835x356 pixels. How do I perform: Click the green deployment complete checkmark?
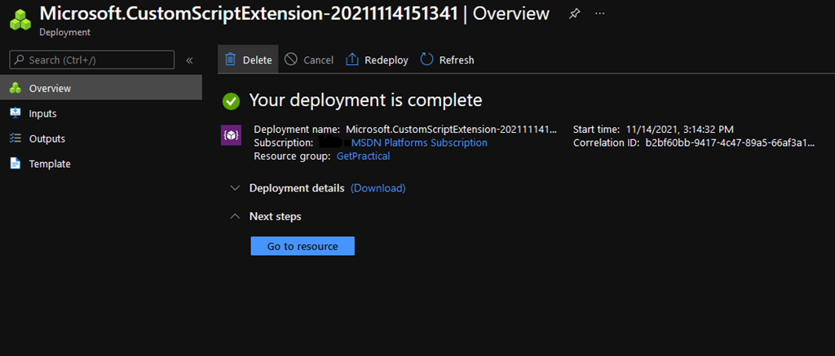pyautogui.click(x=231, y=100)
